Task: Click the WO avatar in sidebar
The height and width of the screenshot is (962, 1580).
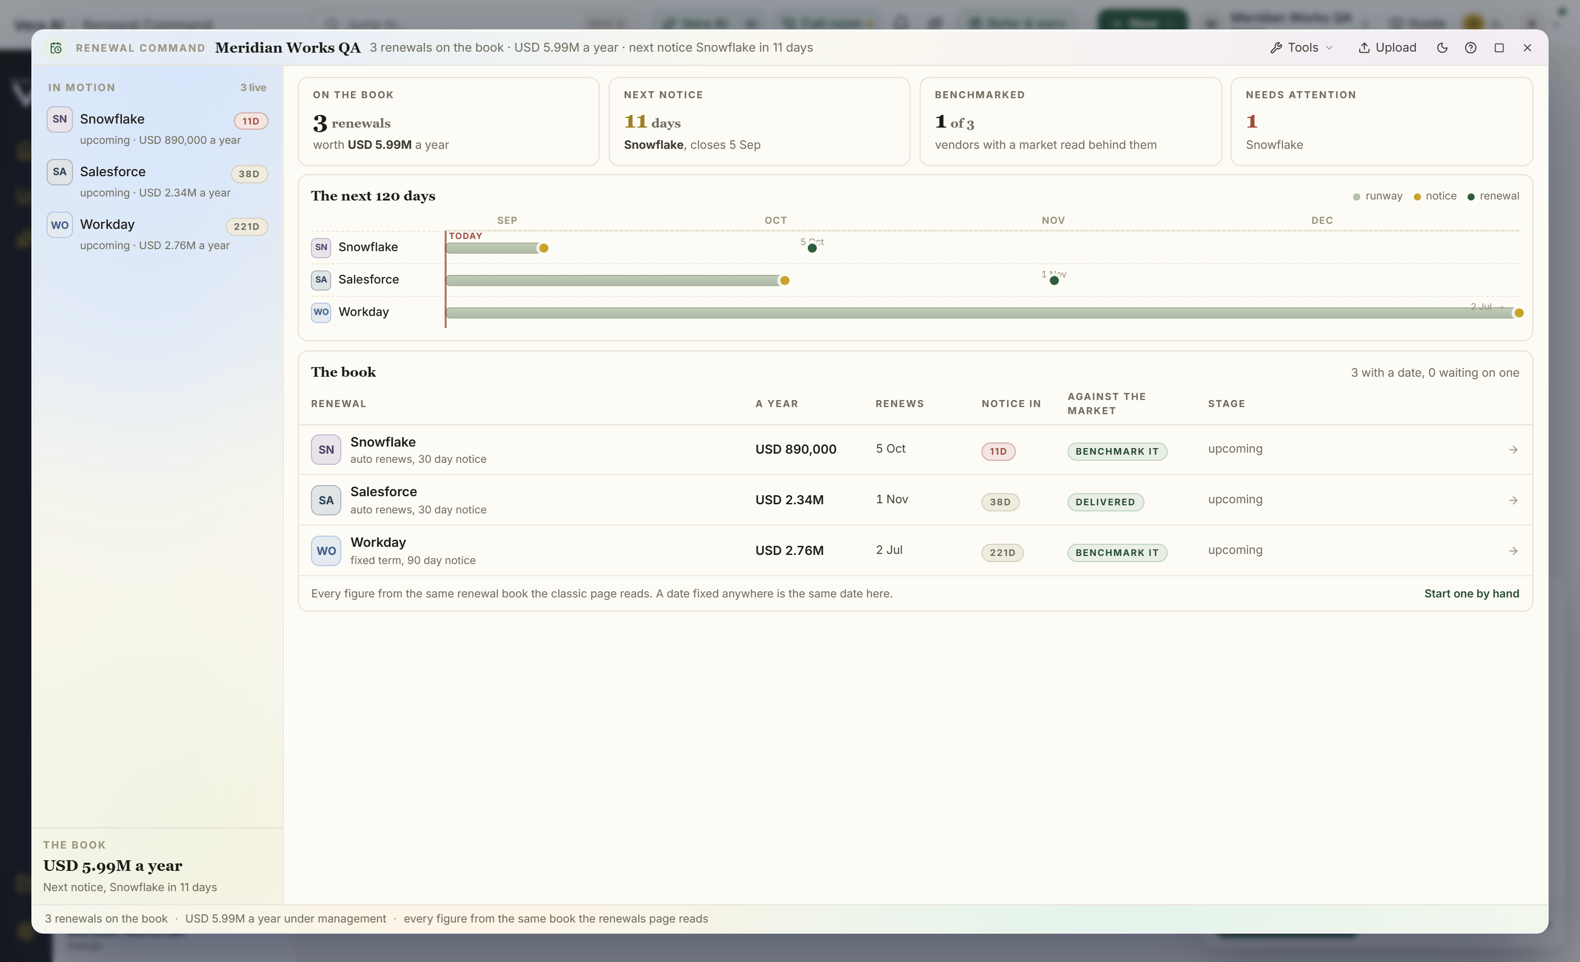Action: (x=60, y=225)
